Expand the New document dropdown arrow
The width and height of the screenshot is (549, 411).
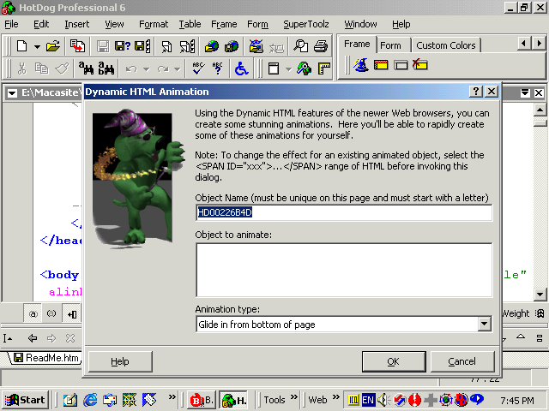tap(37, 46)
